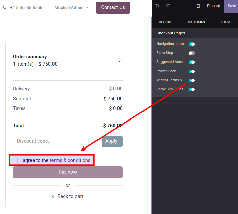
Task: Toggle the Navigation button option
Action: point(192,44)
